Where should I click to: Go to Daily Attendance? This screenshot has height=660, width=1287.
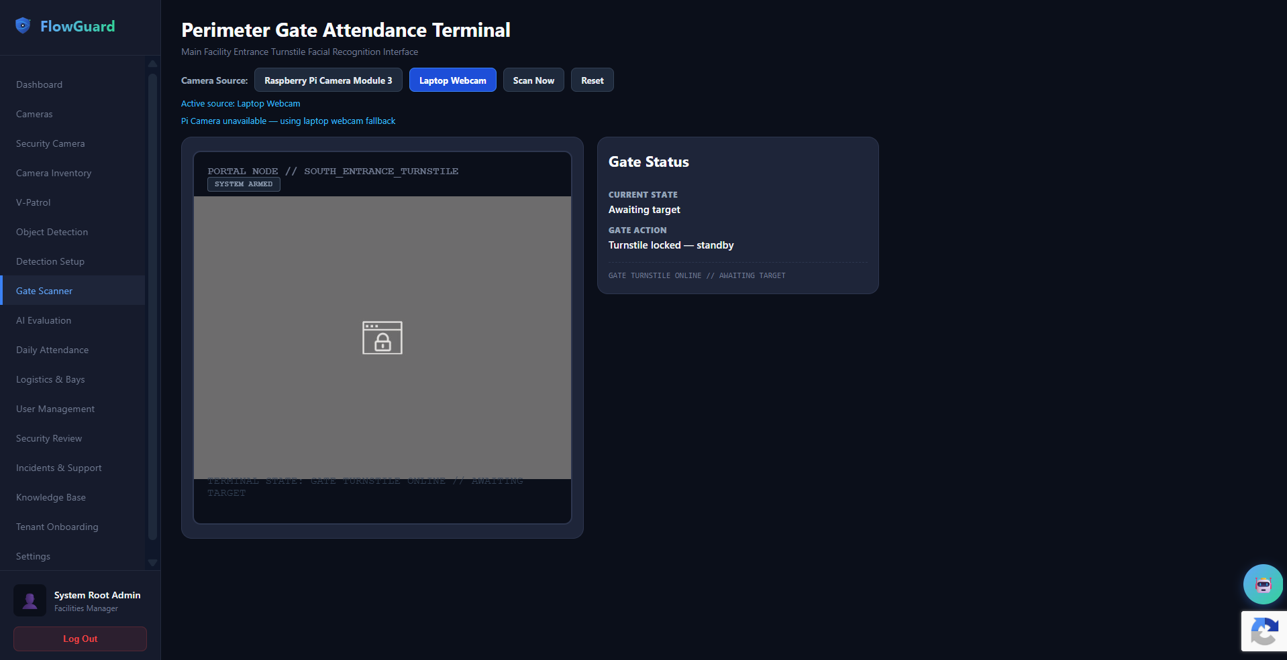[72, 350]
